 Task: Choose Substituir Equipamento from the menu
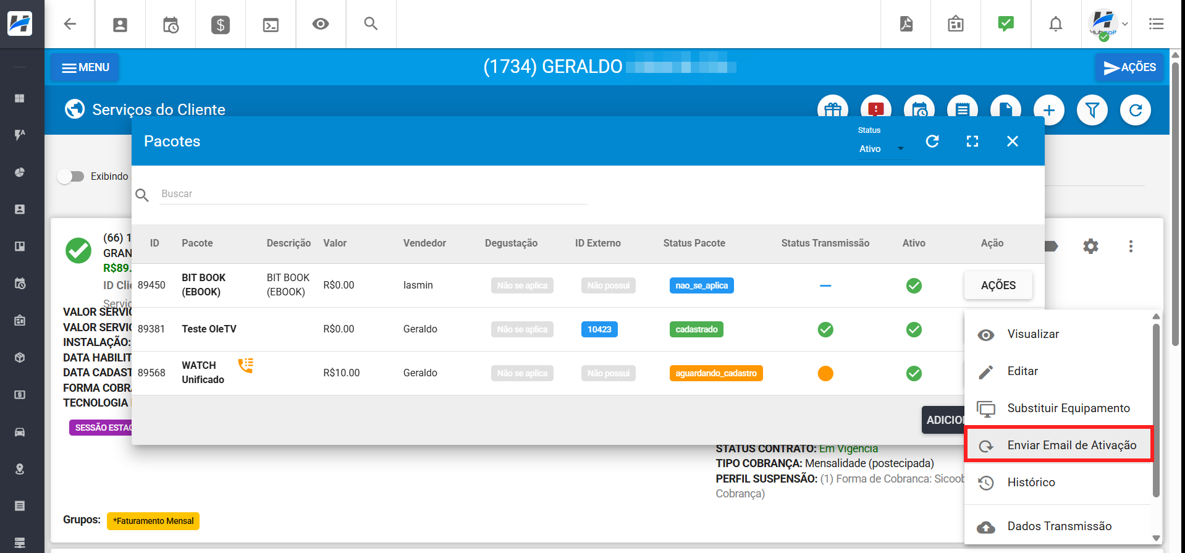(x=1068, y=408)
